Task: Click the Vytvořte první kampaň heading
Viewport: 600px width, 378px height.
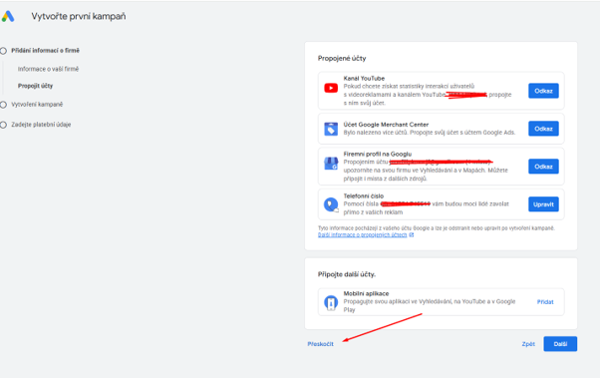Action: [x=79, y=16]
